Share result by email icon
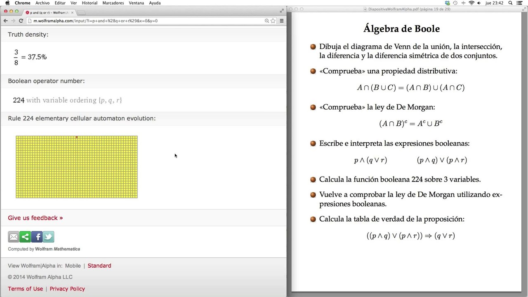The width and height of the screenshot is (528, 297). 14,237
